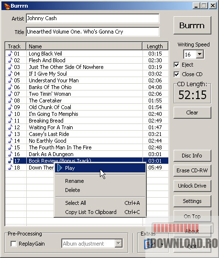Screen dimensions: 219x258
Task: Click the music note icon of track 01
Action: pos(11,54)
